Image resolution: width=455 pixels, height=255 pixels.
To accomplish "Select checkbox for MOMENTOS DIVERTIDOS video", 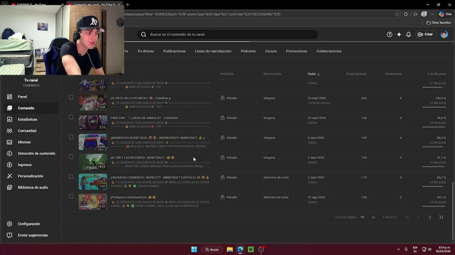I will [x=71, y=137].
